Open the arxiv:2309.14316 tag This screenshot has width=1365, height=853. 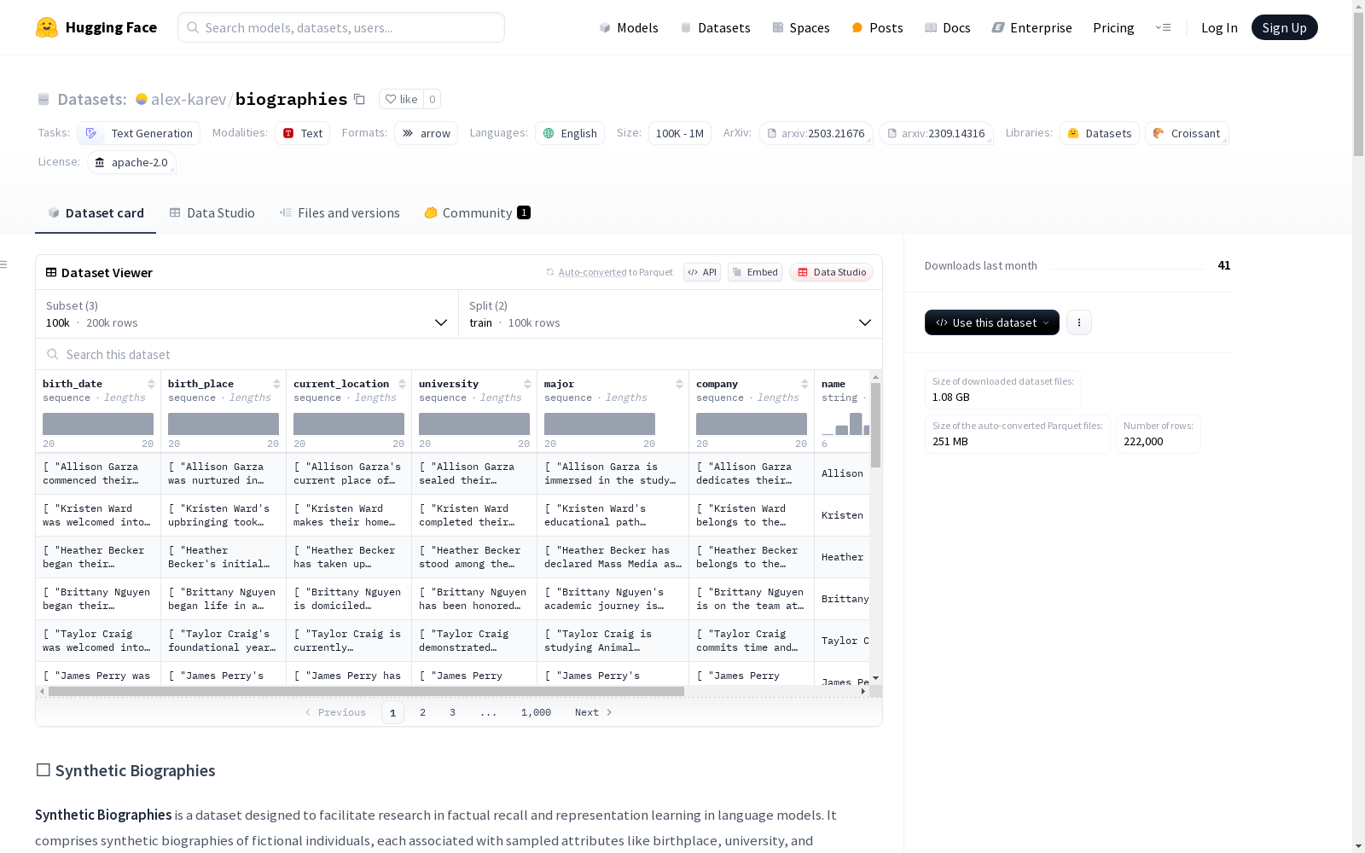click(936, 133)
